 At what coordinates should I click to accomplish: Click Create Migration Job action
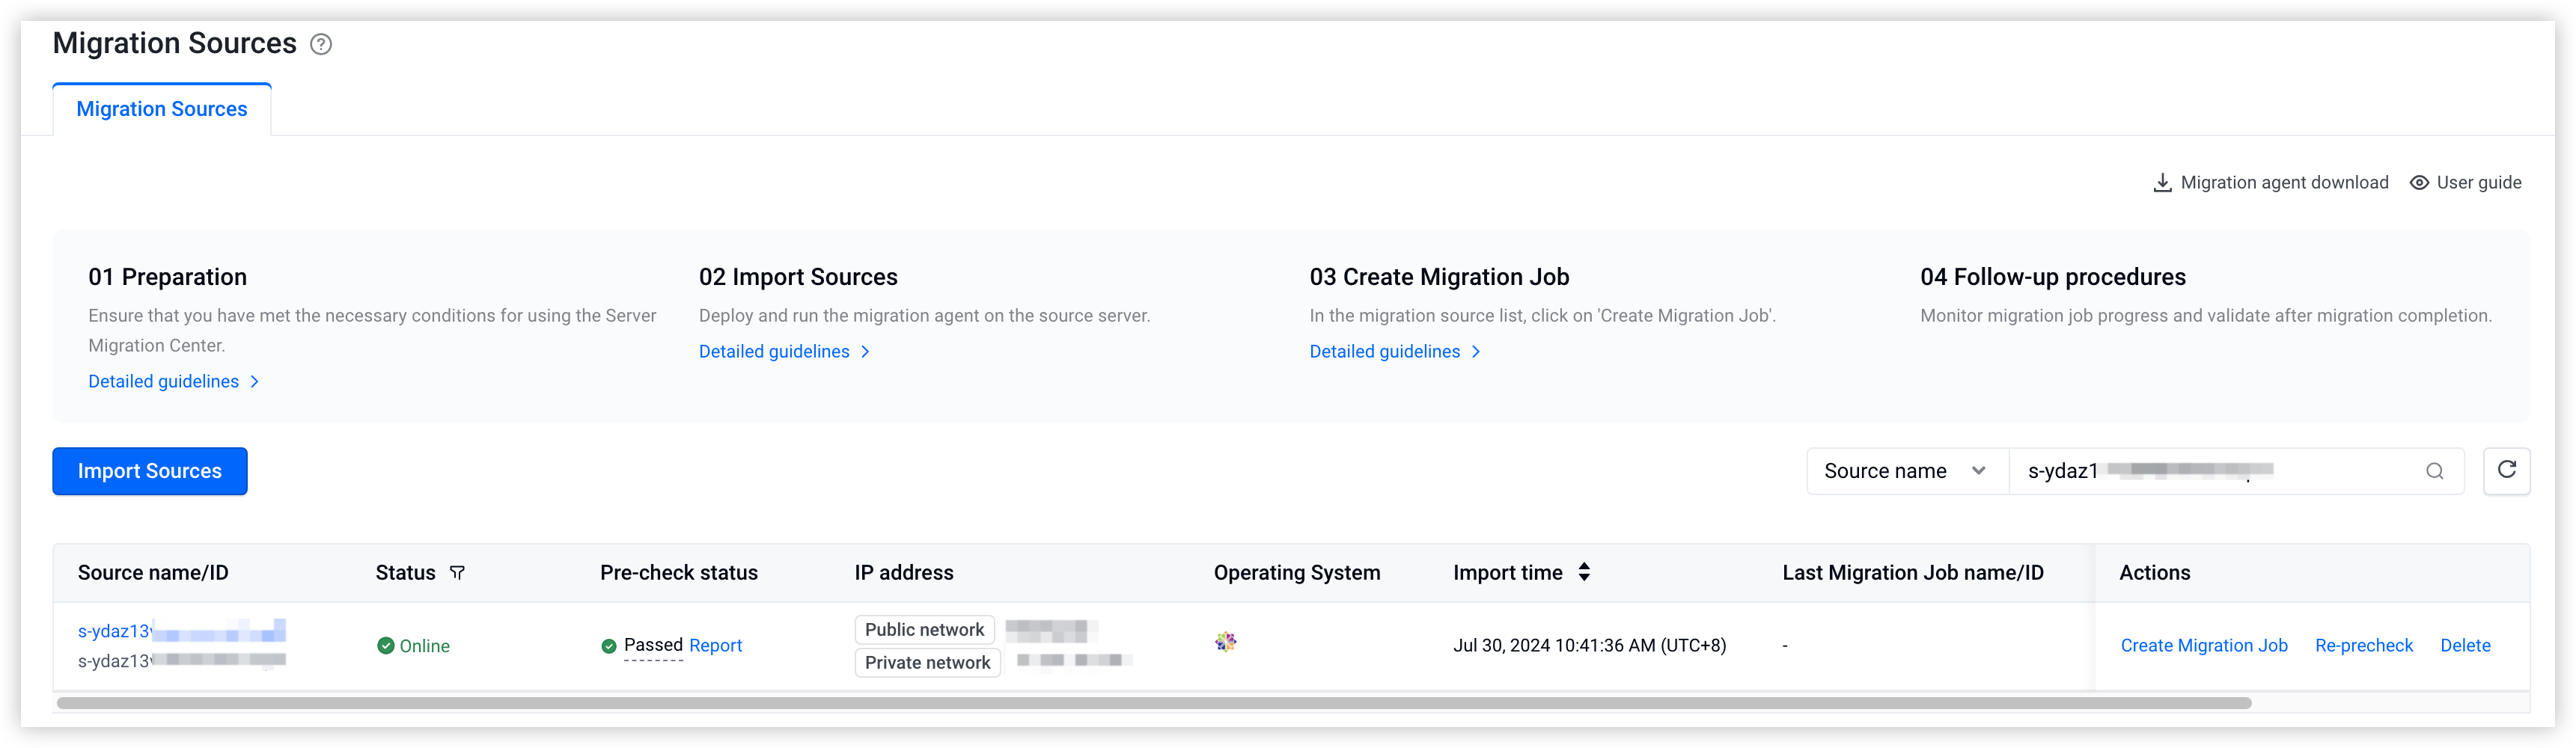pyautogui.click(x=2204, y=646)
